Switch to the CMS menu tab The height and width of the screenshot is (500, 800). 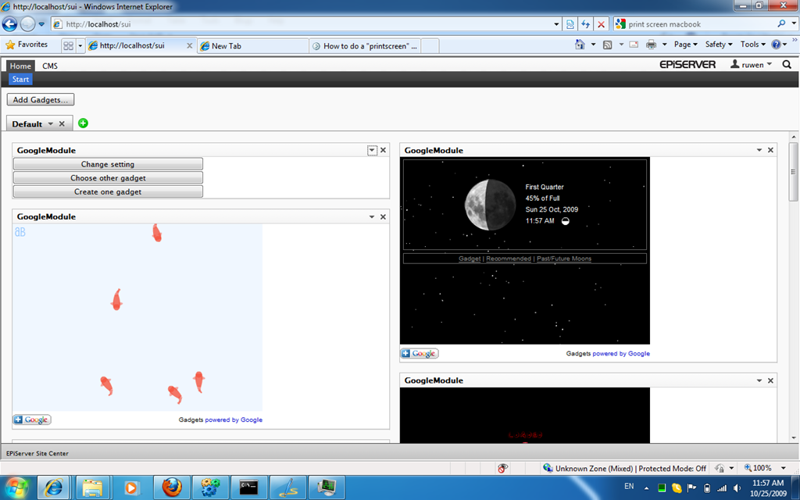pos(49,66)
